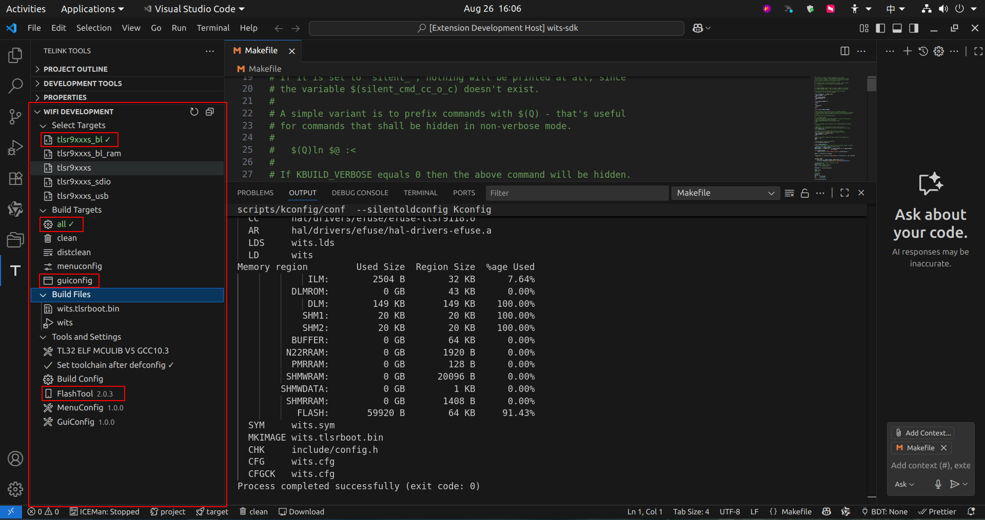Screen dimensions: 985x520
Task: Open the Extensions view
Action: [x=15, y=178]
